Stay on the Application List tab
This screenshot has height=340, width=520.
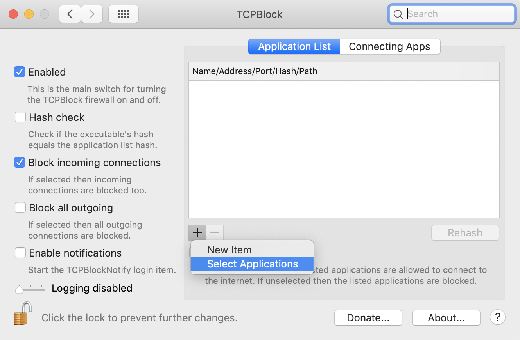click(294, 46)
